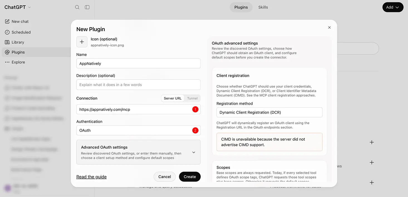This screenshot has width=408, height=197.
Task: Click the Advanced OAuth settings chevron
Action: [194, 152]
